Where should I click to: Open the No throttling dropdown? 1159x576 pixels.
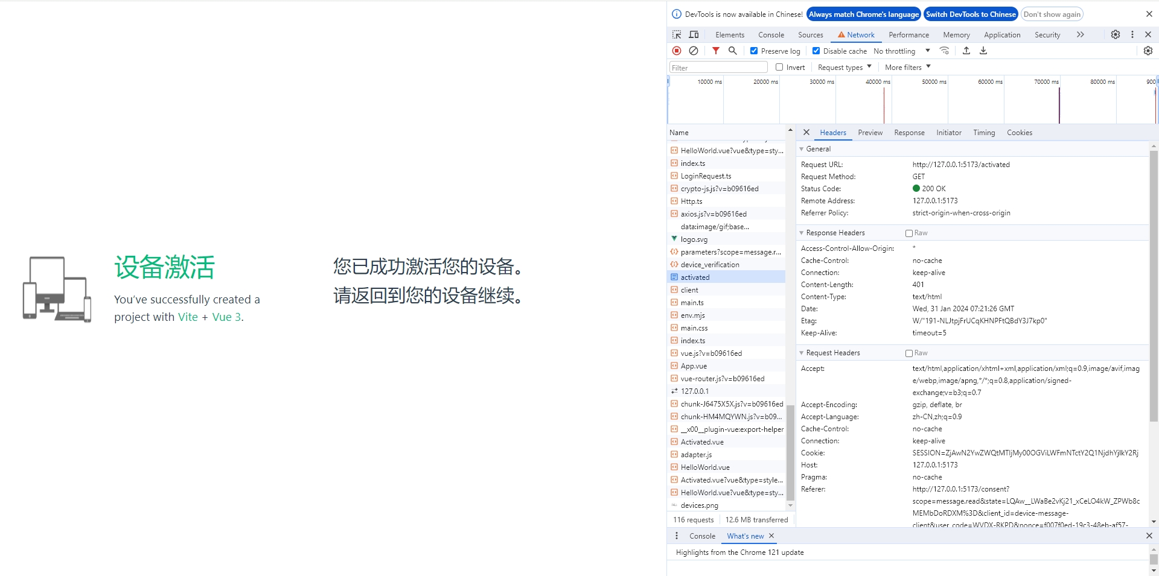pyautogui.click(x=902, y=51)
